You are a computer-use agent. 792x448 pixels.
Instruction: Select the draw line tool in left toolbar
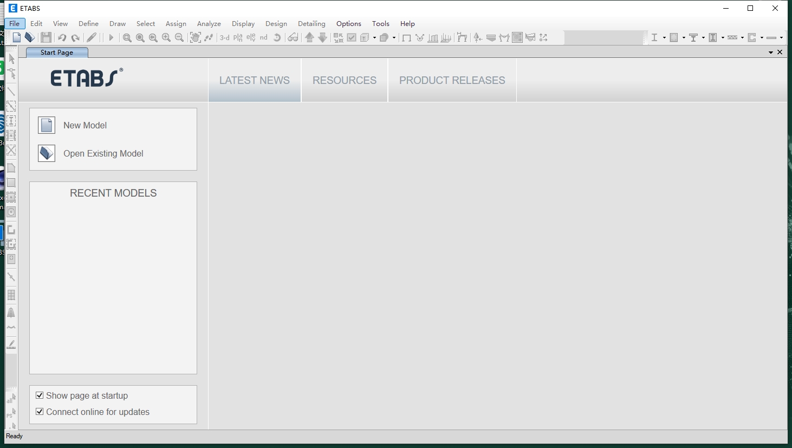pos(11,91)
